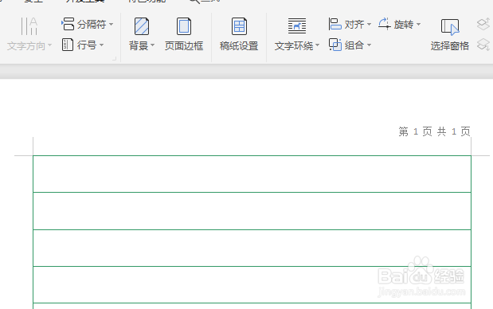Click the 分隔符 breaks icon
This screenshot has height=309, width=493.
[68, 24]
